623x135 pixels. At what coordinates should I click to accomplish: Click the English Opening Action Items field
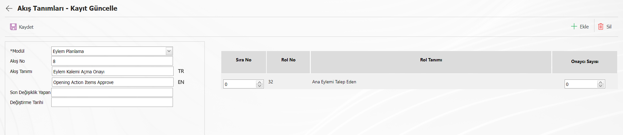113,82
